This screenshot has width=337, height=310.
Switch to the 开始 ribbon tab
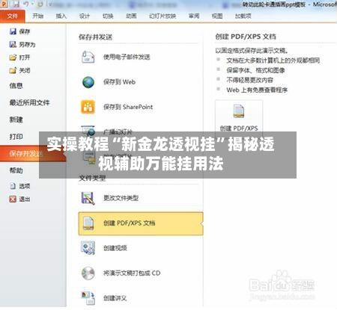pyautogui.click(x=38, y=16)
